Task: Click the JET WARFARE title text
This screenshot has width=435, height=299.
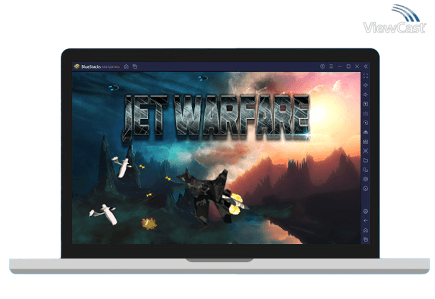Action: [216, 117]
